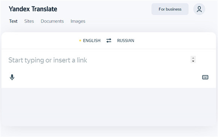Click the text field up arrow stepper
Image resolution: width=218 pixels, height=137 pixels.
point(193,58)
